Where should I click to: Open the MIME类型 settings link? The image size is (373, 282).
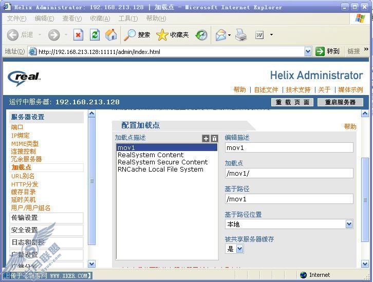tap(25, 143)
